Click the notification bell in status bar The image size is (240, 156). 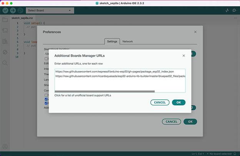pyautogui.click(x=235, y=153)
